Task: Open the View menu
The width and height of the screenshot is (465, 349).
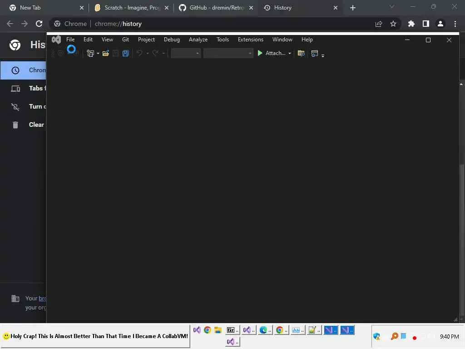Action: click(107, 40)
